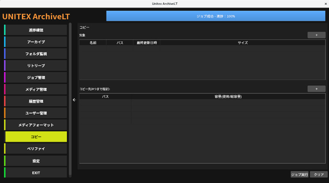
Task: Open 設定 from sidebar
Action: [36, 161]
